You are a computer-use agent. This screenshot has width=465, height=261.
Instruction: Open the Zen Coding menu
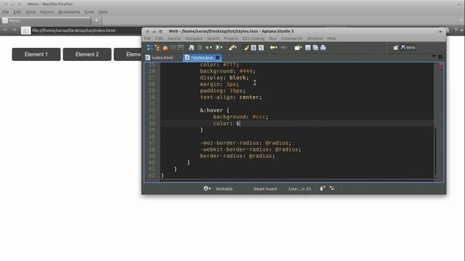(254, 38)
